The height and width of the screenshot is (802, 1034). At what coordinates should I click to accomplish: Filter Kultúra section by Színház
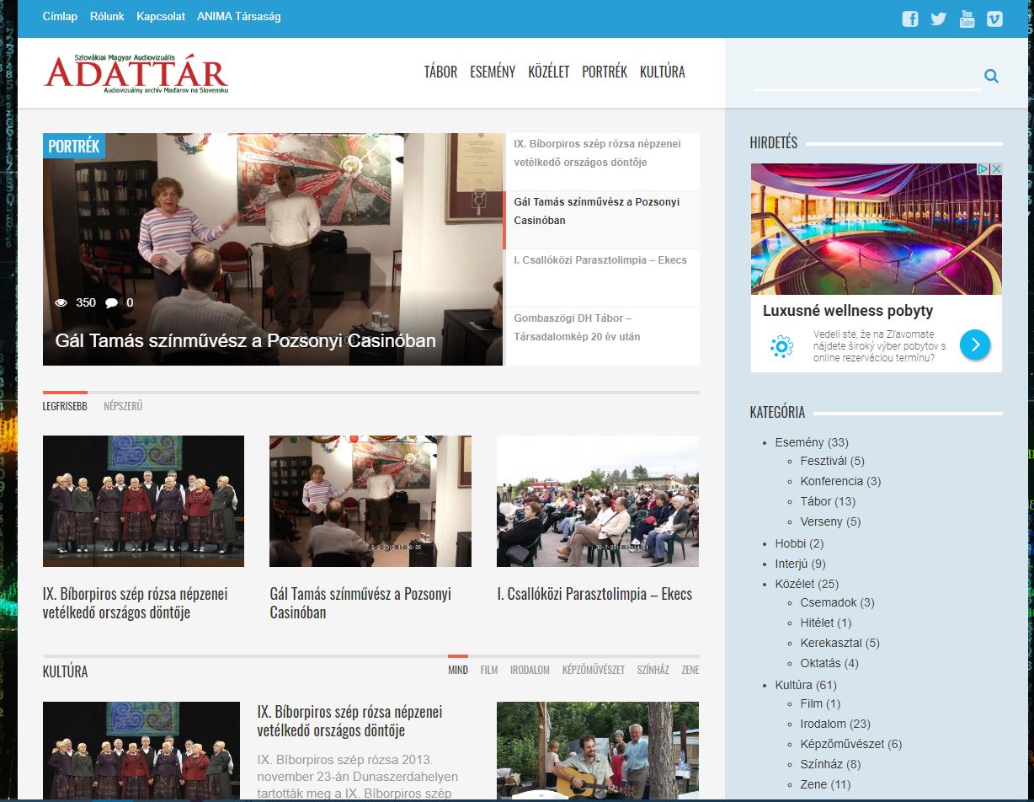tap(653, 671)
